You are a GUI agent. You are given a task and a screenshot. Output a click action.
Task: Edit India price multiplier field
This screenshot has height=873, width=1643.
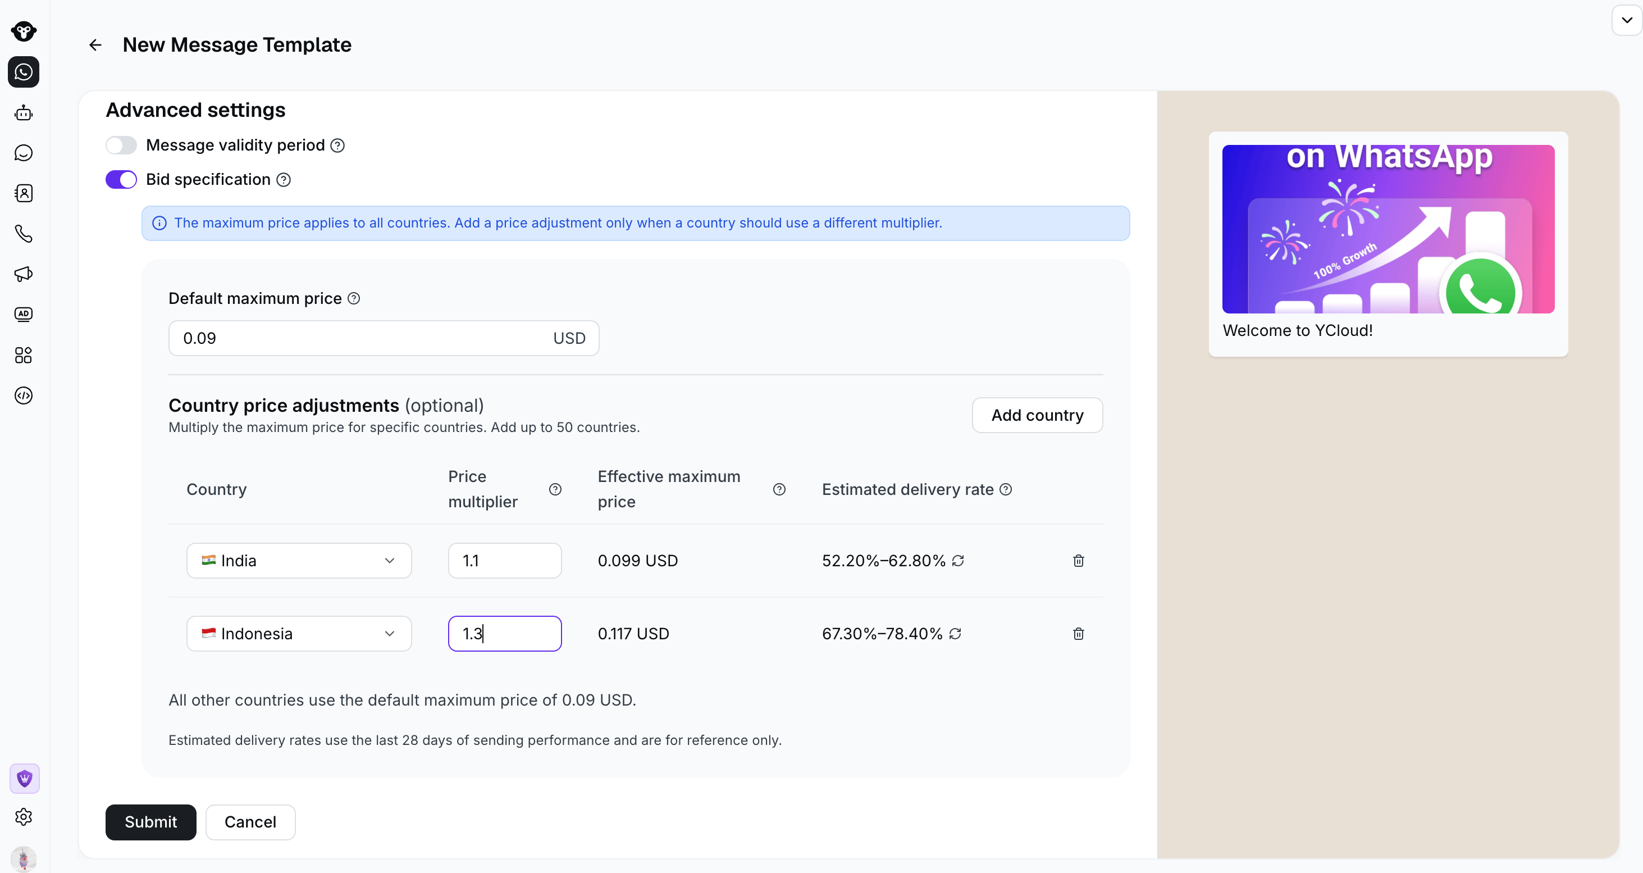point(504,560)
